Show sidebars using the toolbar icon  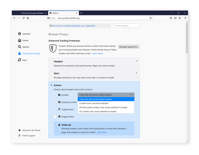pos(175,18)
